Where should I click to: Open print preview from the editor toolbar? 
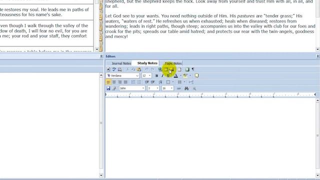pos(120,69)
